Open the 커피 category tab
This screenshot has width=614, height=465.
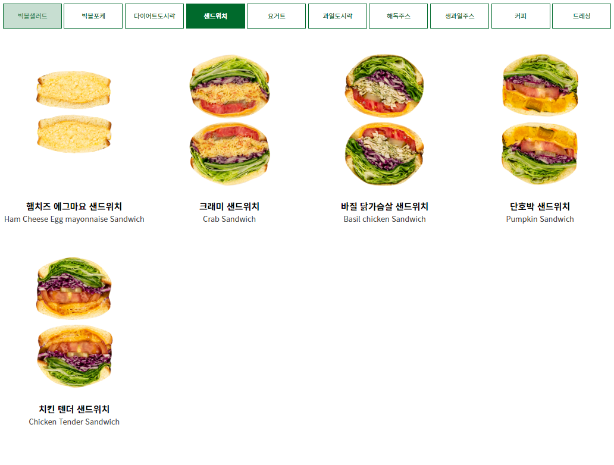point(521,16)
